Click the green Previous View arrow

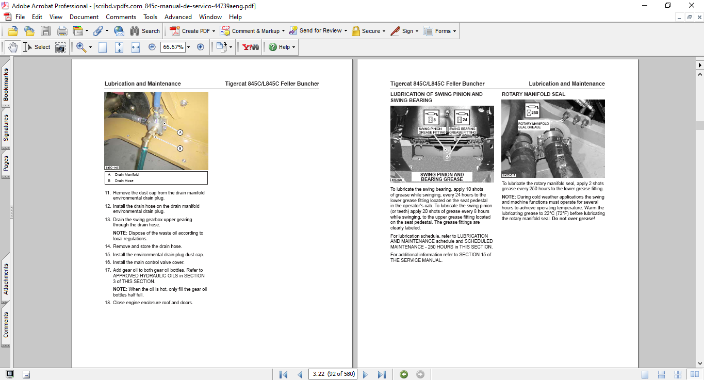tap(404, 374)
